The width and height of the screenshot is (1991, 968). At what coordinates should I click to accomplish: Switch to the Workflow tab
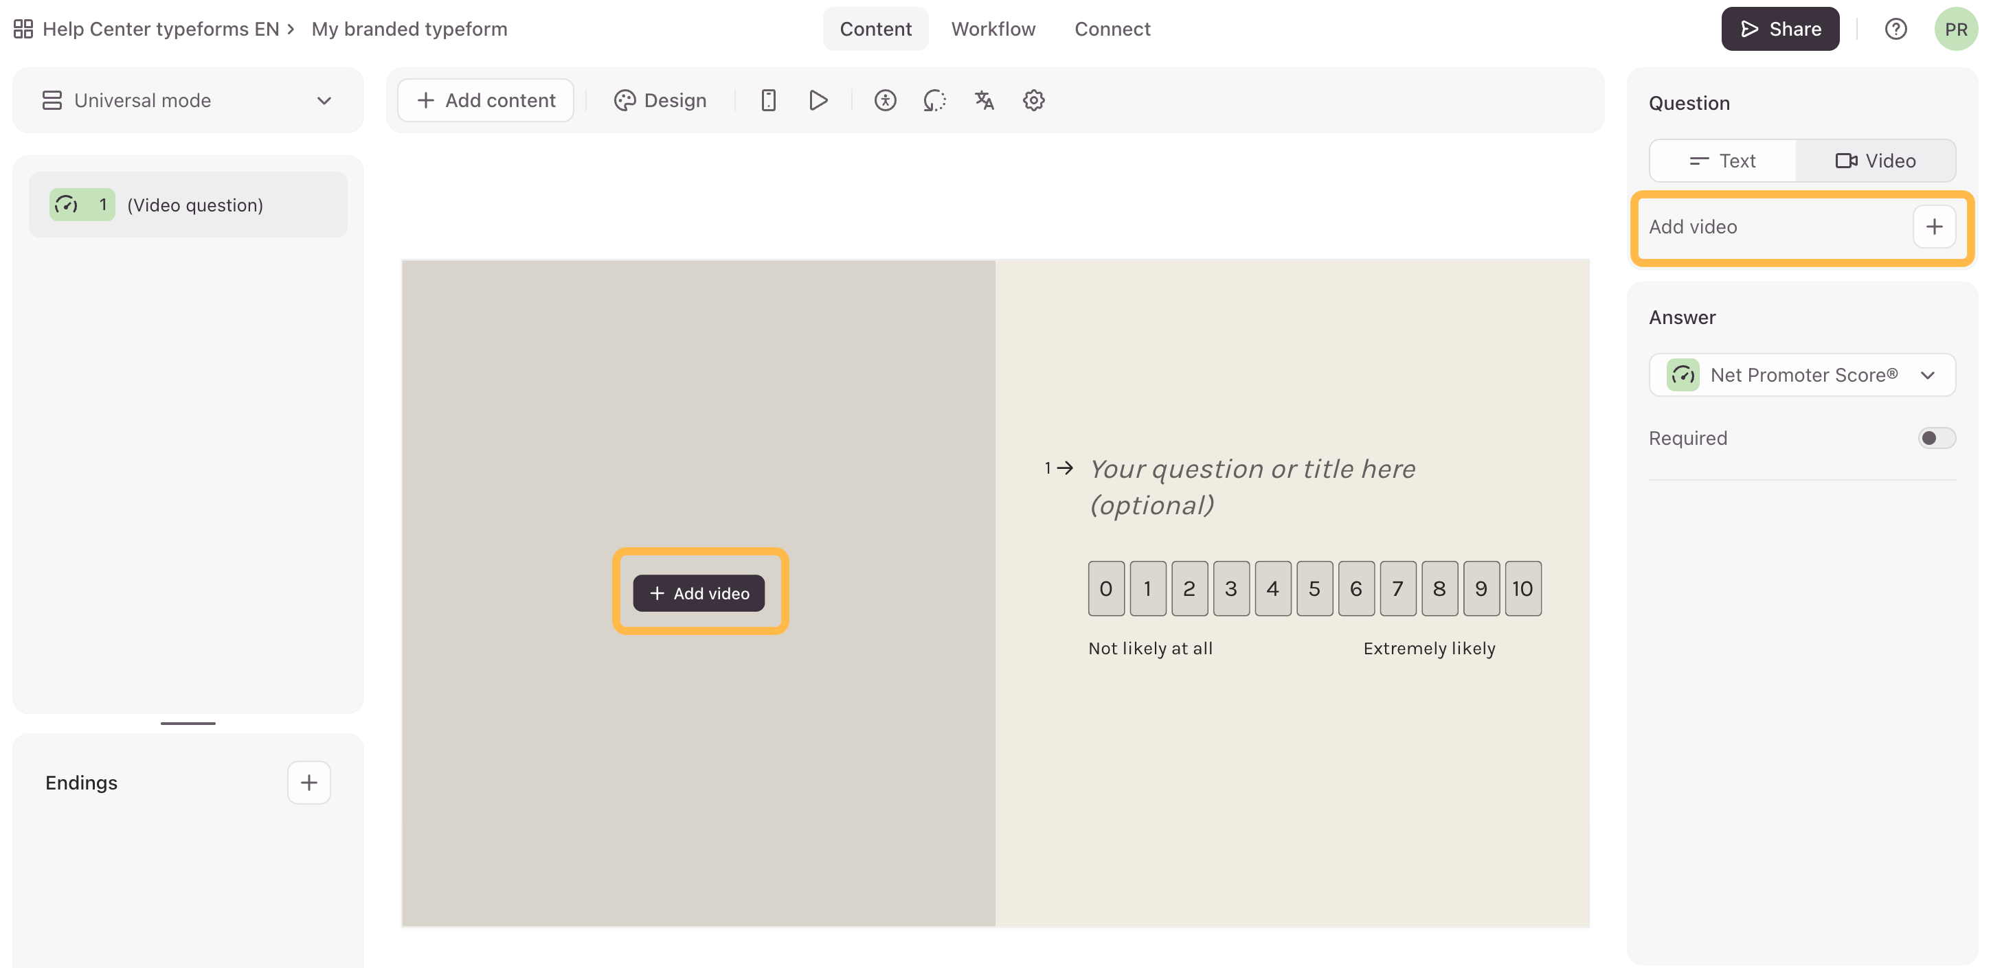point(992,30)
